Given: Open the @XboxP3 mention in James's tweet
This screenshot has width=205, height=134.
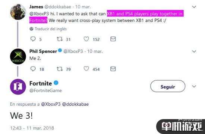Looking at the screenshot, I should tap(39, 14).
